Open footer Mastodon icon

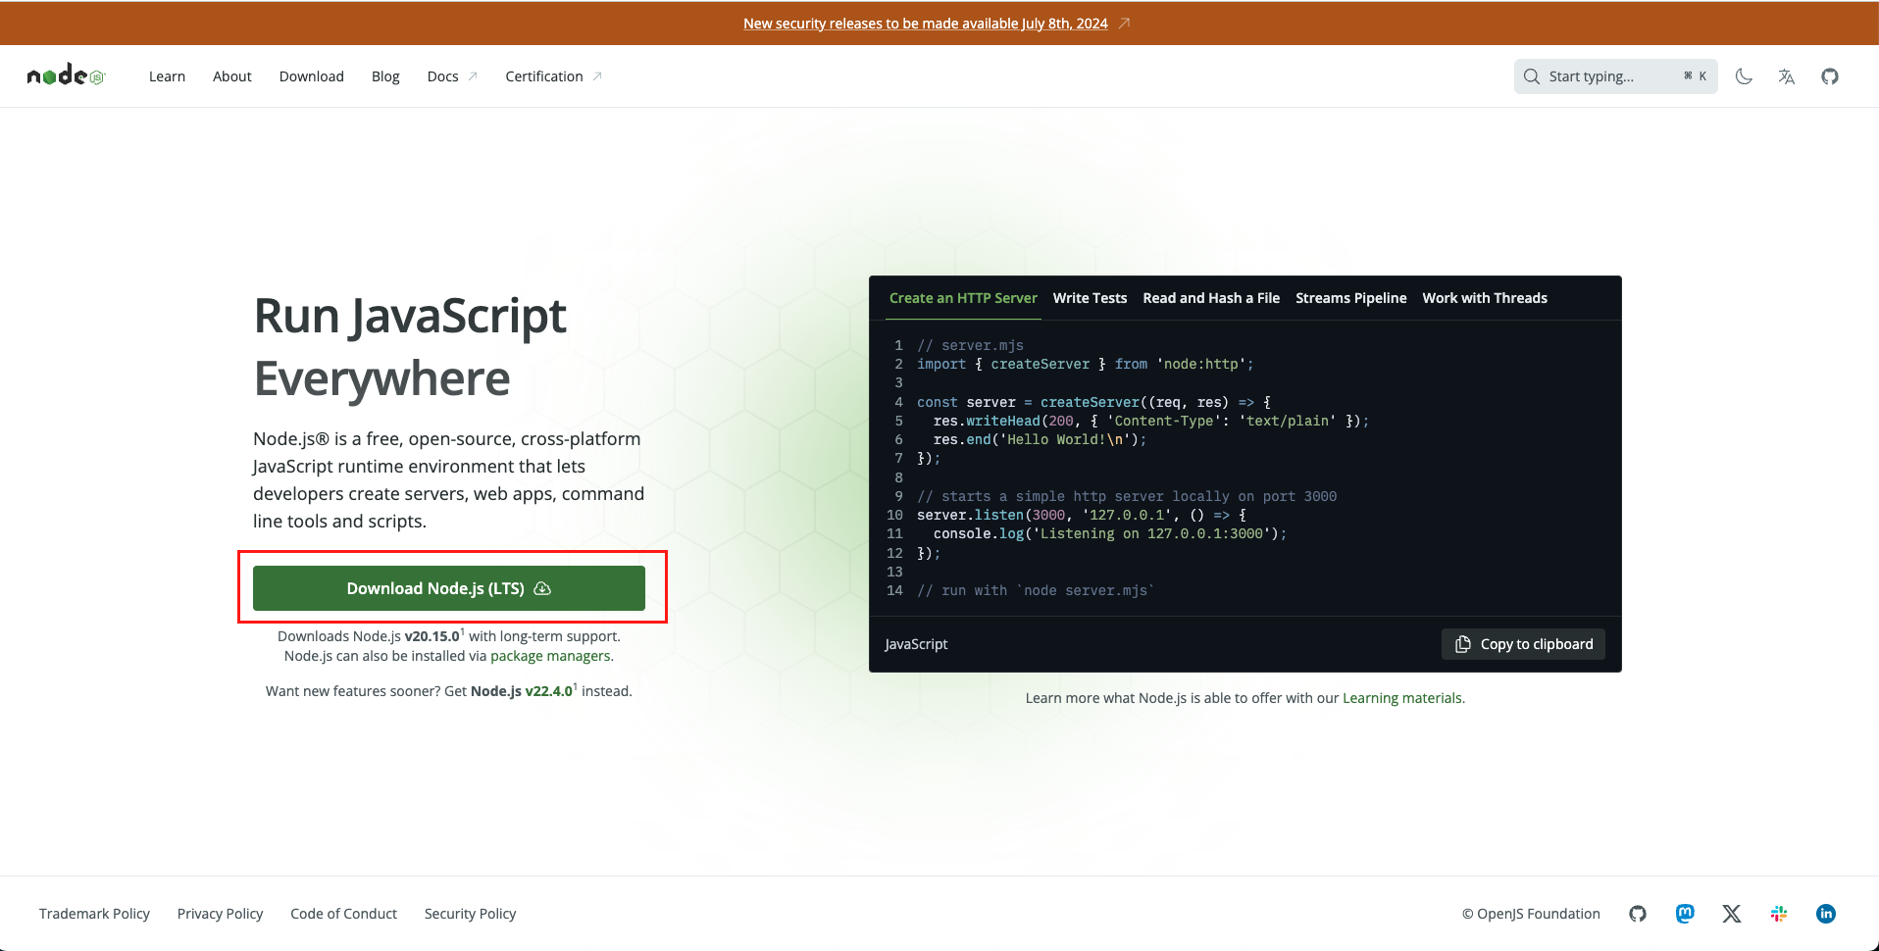[1685, 914]
